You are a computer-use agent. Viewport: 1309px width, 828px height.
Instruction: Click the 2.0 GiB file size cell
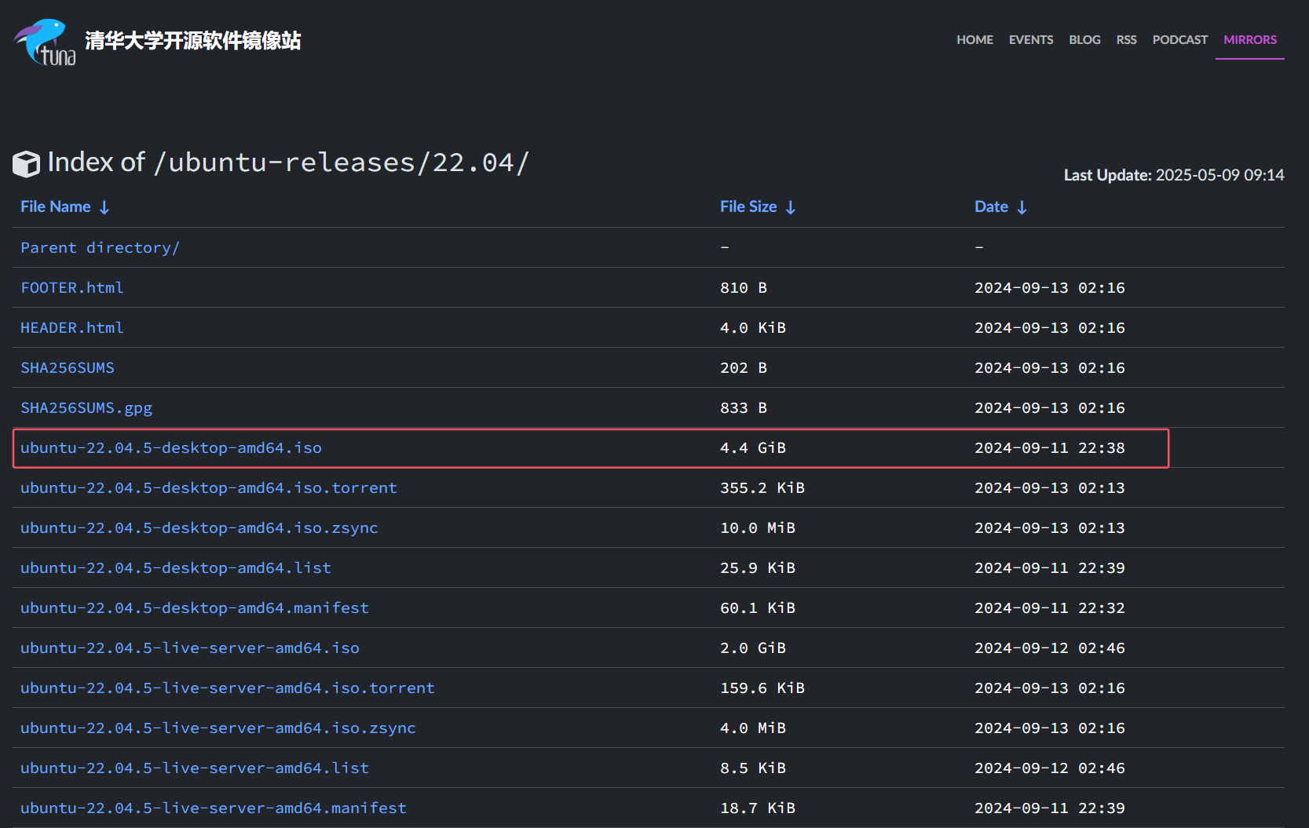point(753,648)
